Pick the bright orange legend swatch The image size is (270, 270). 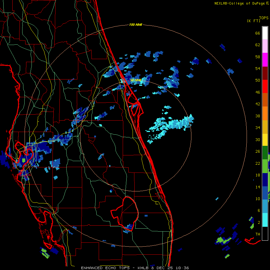[265, 113]
